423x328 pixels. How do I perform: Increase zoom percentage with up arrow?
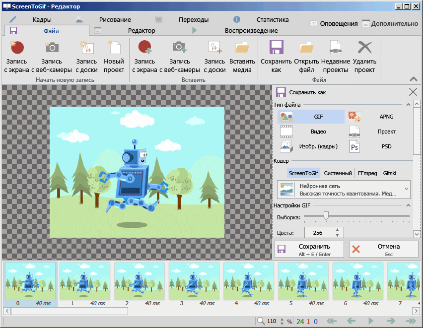coord(282,319)
